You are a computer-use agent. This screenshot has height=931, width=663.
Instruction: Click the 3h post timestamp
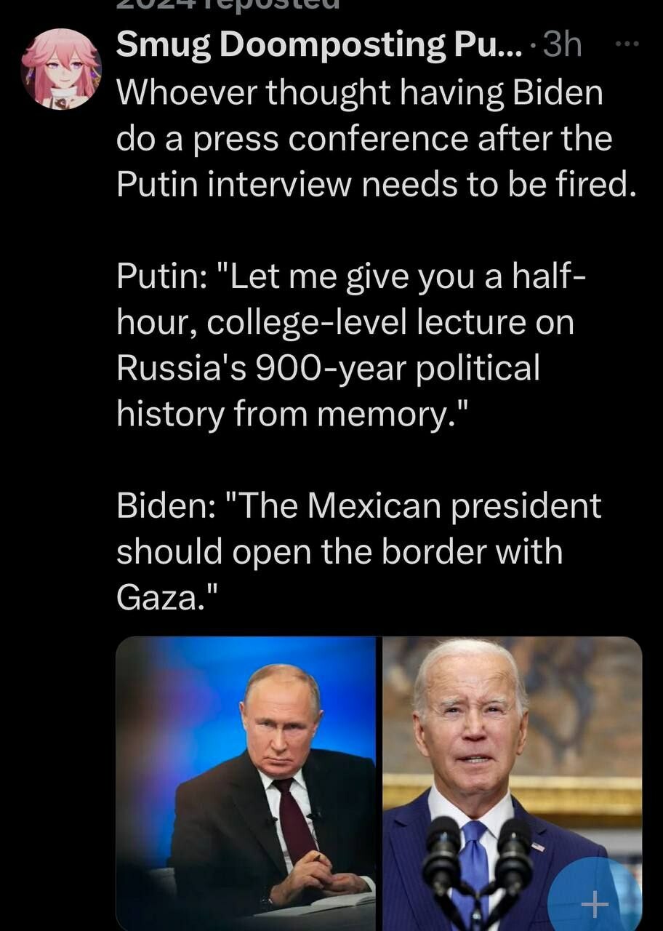[563, 46]
